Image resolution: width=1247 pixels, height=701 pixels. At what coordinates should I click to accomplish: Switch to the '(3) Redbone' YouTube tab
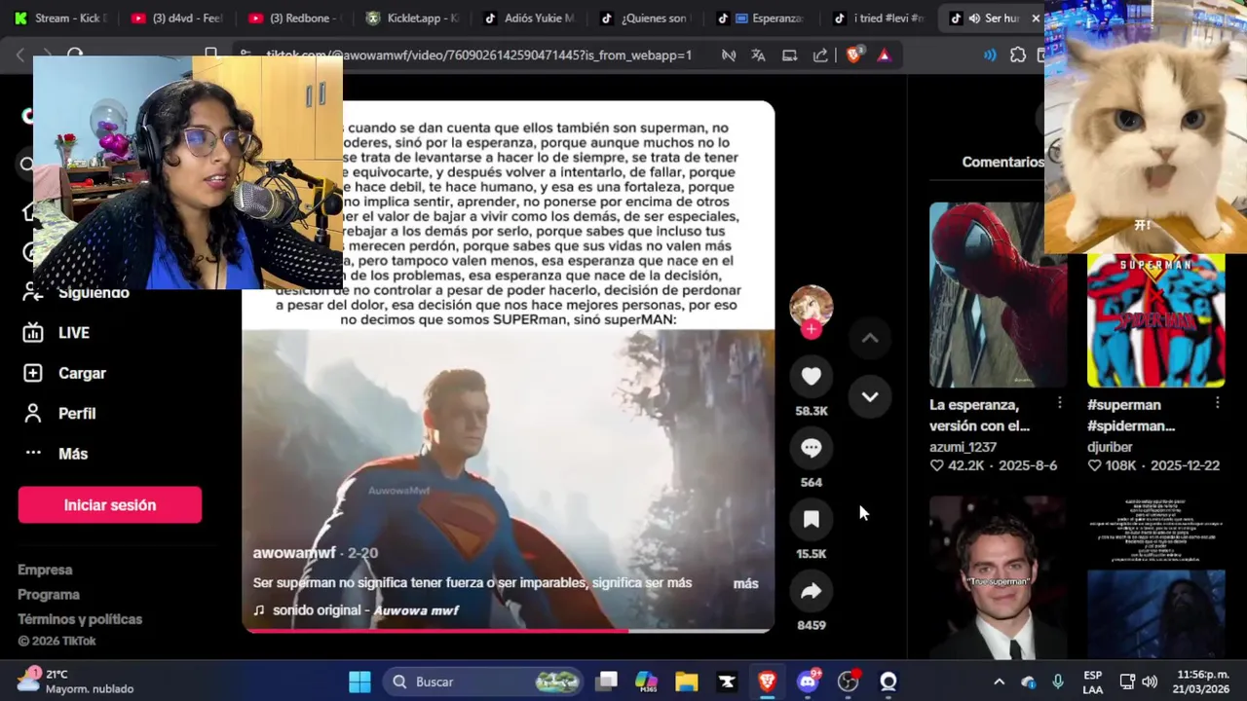[294, 18]
